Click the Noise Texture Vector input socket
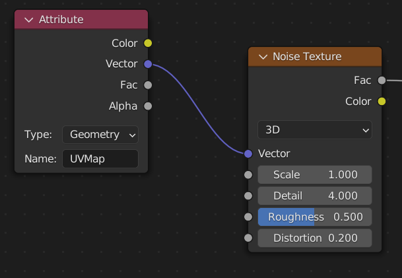This screenshot has height=278, width=402. click(248, 154)
